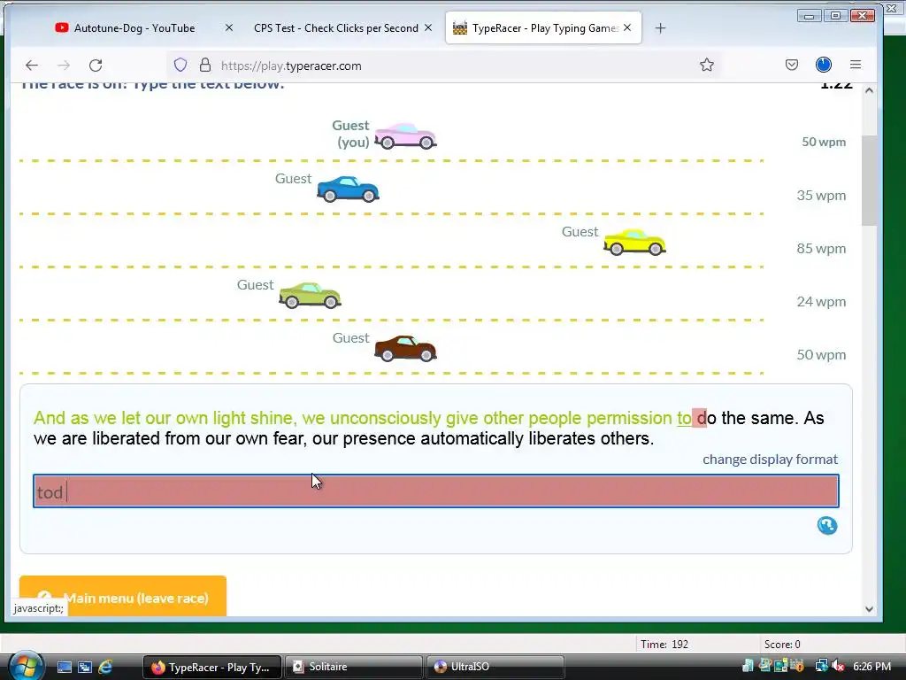Click the 24 wpm speed label

click(821, 302)
